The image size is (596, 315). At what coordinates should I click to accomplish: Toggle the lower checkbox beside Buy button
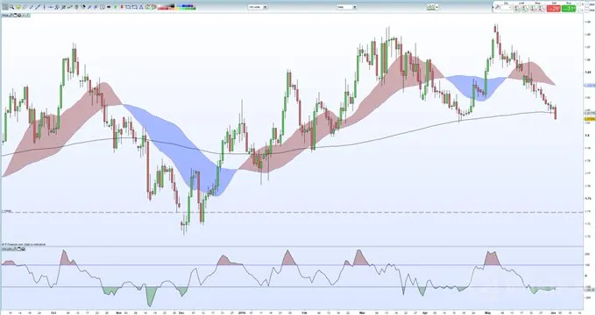coord(579,10)
